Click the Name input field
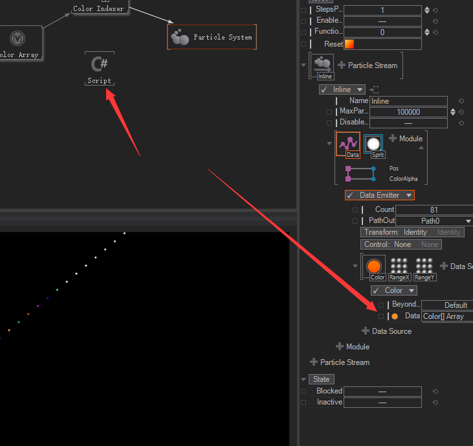The width and height of the screenshot is (473, 446). tap(408, 101)
